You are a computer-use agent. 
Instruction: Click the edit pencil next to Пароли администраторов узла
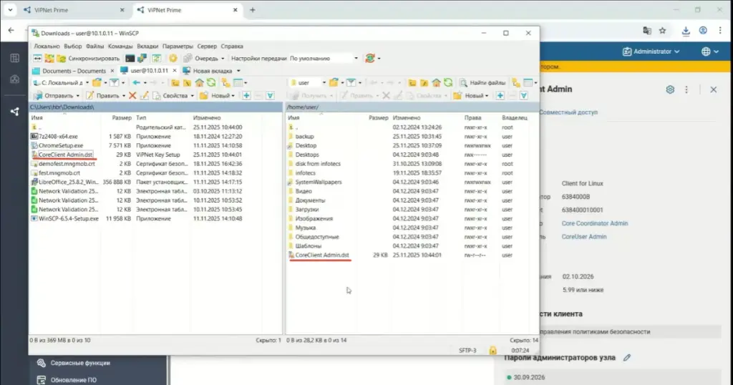tap(627, 357)
